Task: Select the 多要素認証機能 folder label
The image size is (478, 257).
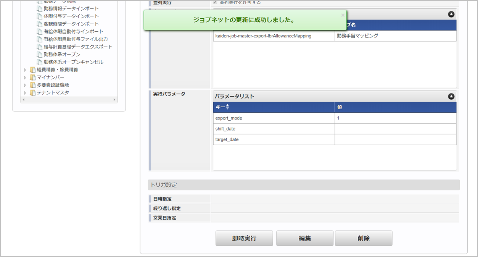Action: 53,85
